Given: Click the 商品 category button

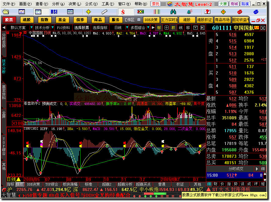Looking at the screenshot, I should click(x=98, y=20).
